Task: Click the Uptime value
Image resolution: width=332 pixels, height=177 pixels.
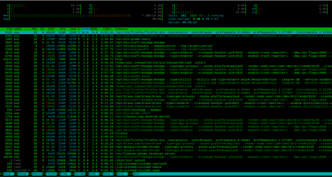Action: (190, 22)
